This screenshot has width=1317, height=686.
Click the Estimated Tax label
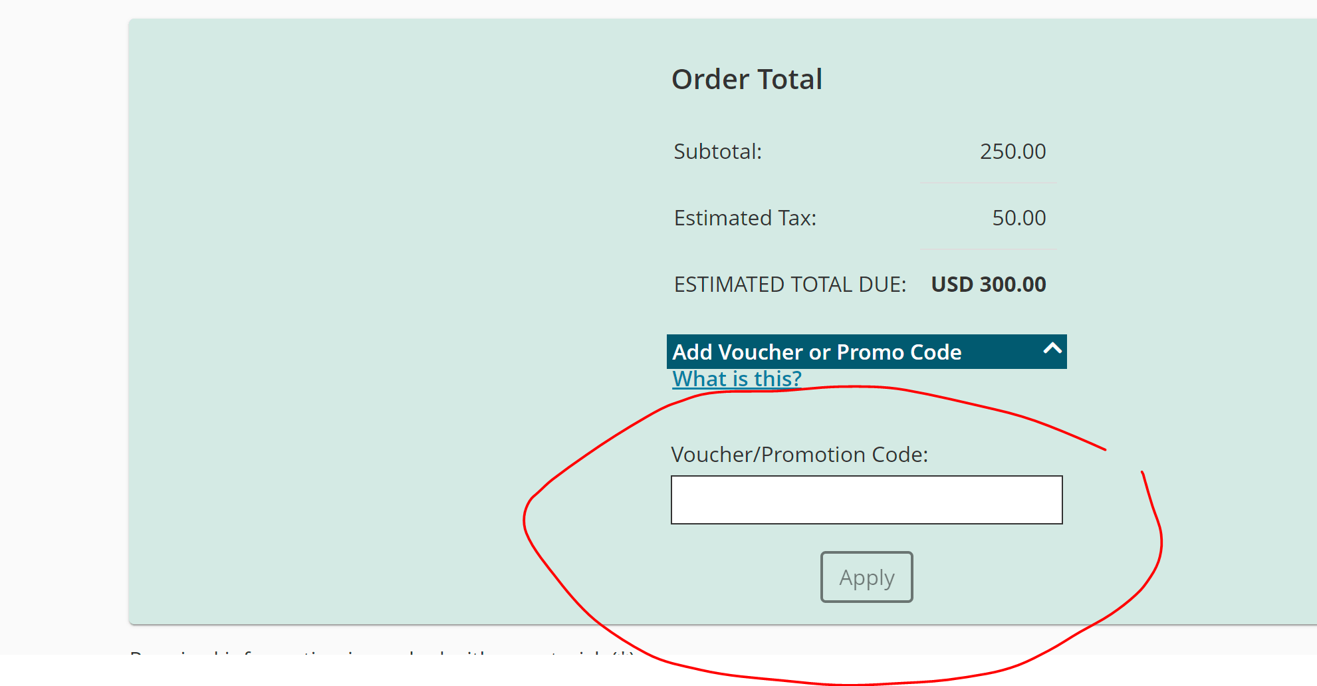(x=745, y=218)
